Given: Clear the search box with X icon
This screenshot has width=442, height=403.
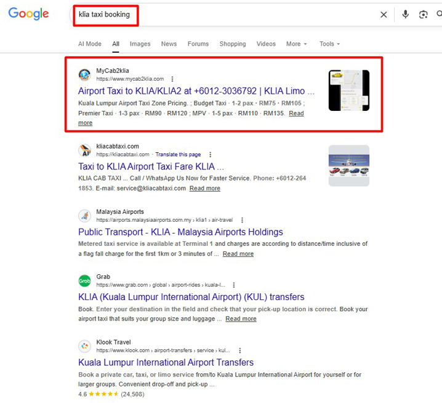Looking at the screenshot, I should (384, 15).
